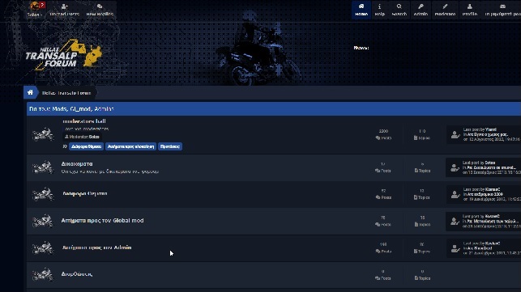Click the last-post user icon in Global mod row
521x292 pixels.
click(x=455, y=222)
